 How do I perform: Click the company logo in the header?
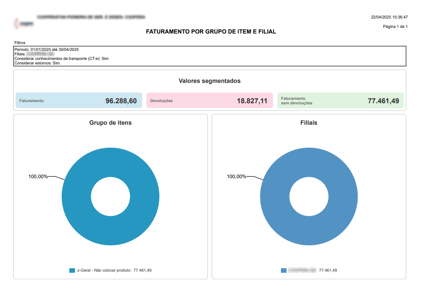(24, 23)
